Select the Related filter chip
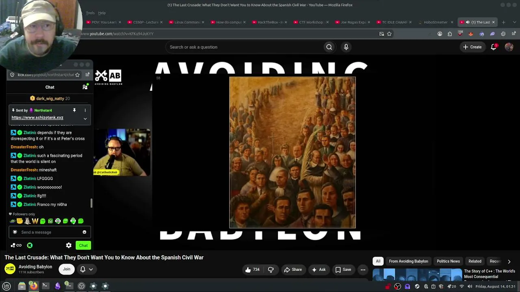The image size is (520, 292). point(475,262)
